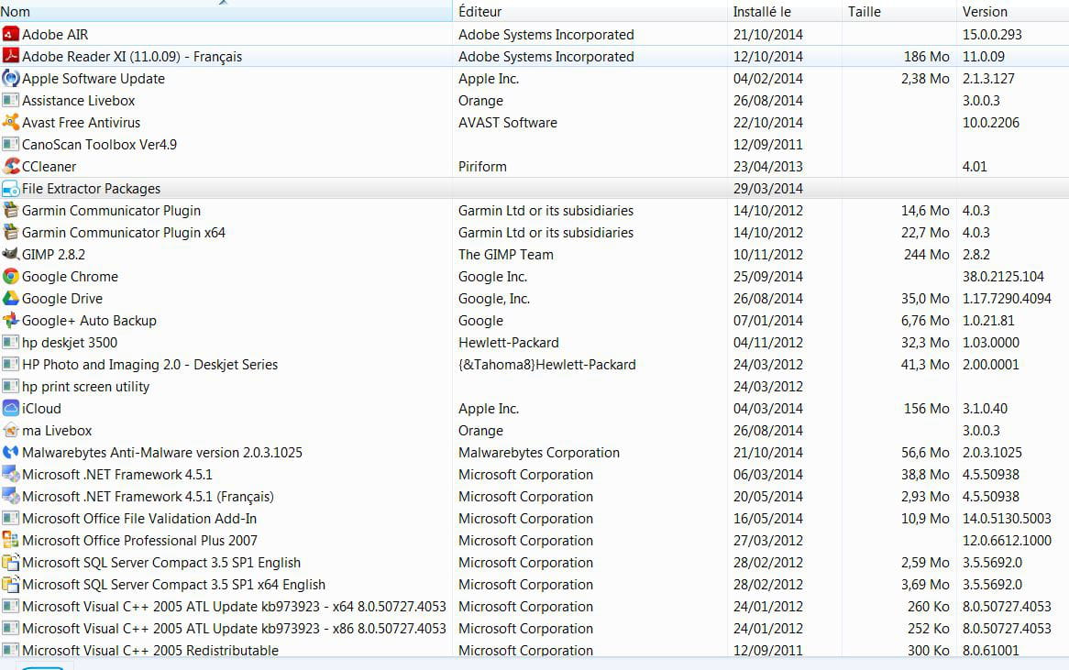The height and width of the screenshot is (670, 1069).
Task: Click the Google Chrome icon
Action: (x=10, y=276)
